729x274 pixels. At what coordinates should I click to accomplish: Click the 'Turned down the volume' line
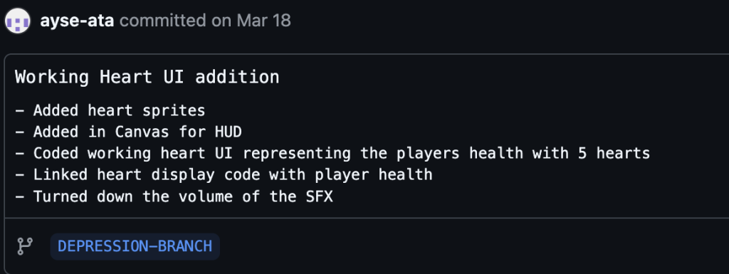point(174,196)
